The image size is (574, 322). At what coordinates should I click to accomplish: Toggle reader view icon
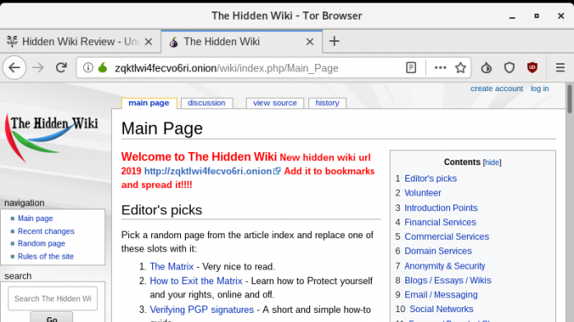(411, 67)
